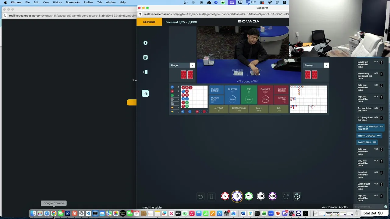Click Baccarat window address bar

coord(216,14)
